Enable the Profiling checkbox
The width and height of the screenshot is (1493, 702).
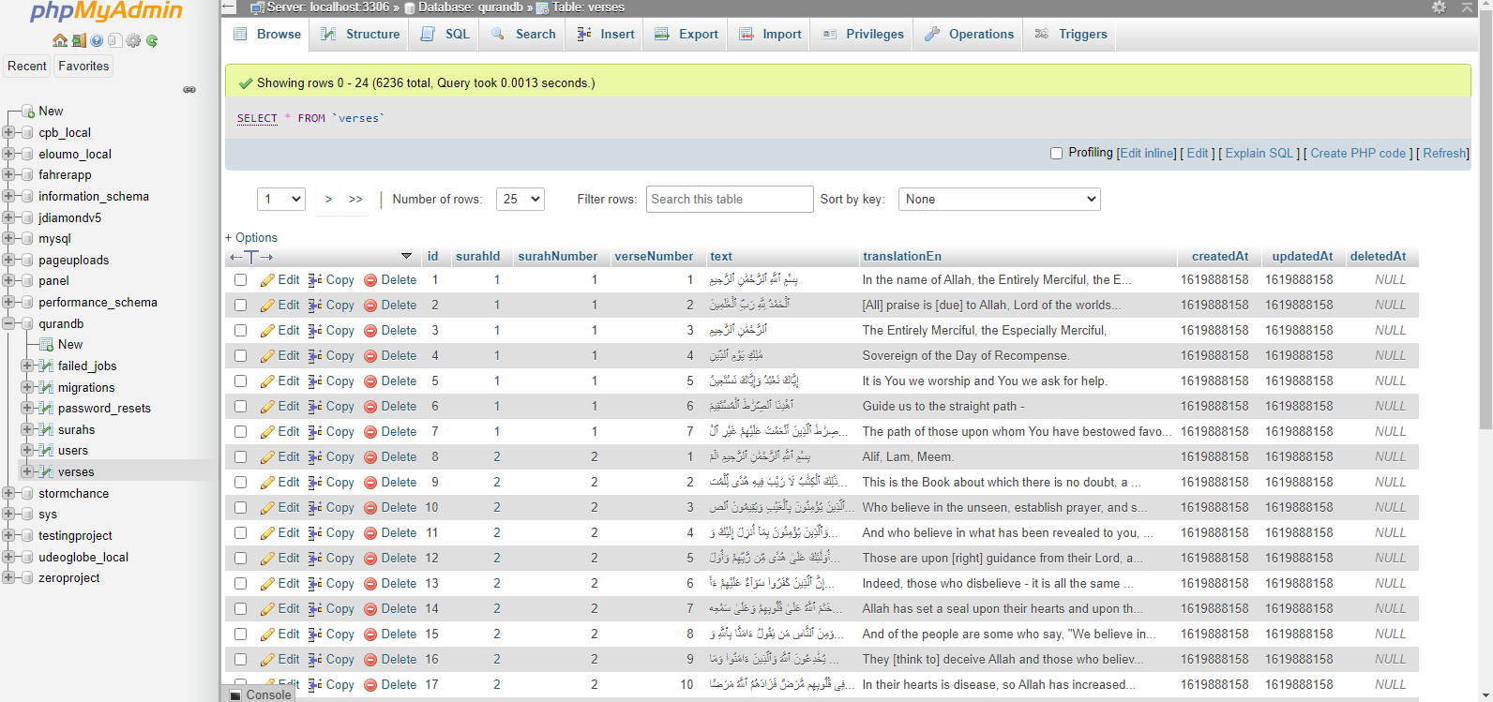(x=1057, y=153)
